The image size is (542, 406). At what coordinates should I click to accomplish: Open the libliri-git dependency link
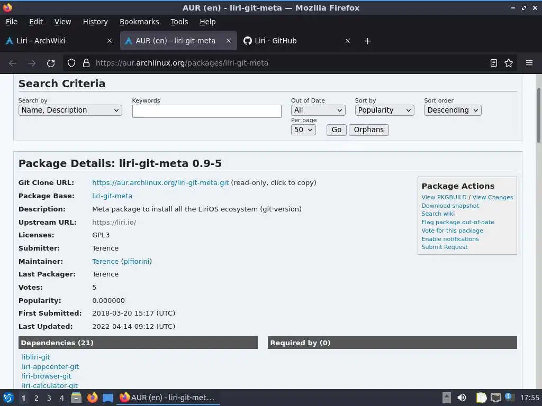36,357
